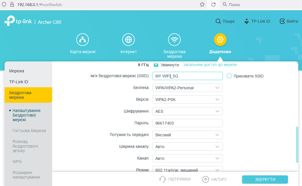Click the SSID name input field

[188, 76]
